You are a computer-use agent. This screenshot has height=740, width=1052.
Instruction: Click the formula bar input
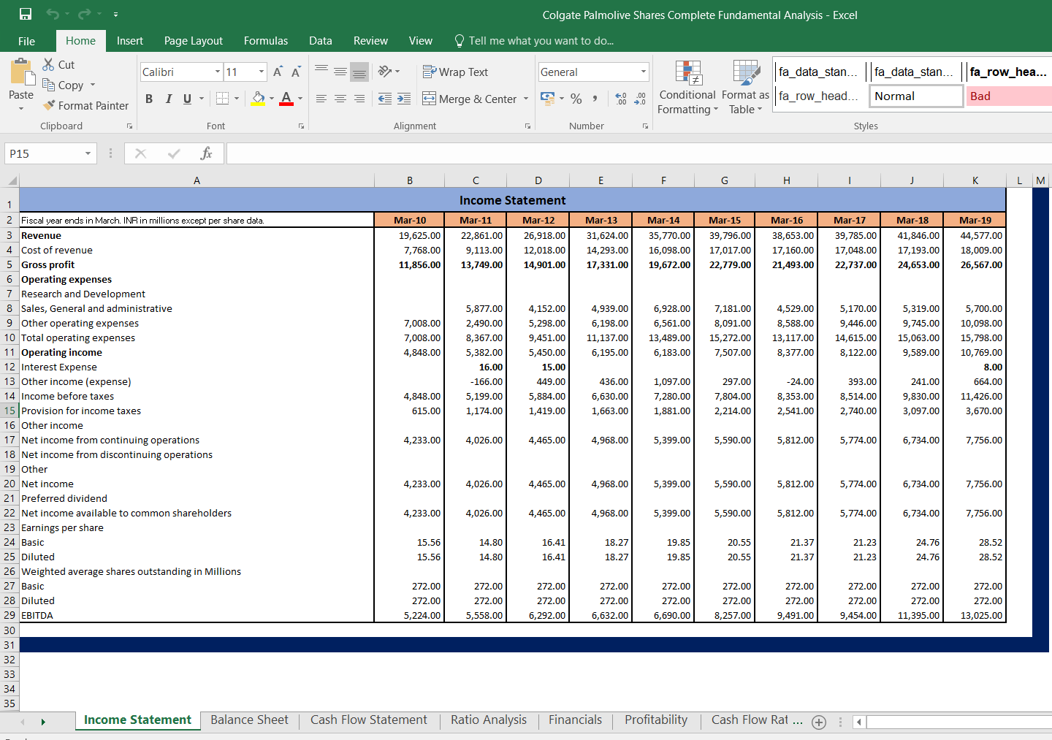click(639, 153)
